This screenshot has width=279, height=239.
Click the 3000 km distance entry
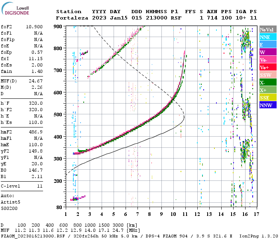tap(118, 225)
